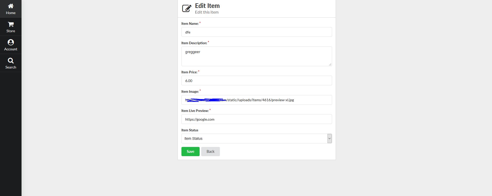The width and height of the screenshot is (492, 196).
Task: Click the Store text label in sidebar
Action: pos(11,31)
